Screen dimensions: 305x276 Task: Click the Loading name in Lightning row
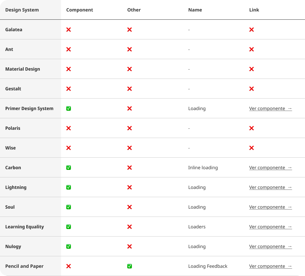click(x=197, y=187)
